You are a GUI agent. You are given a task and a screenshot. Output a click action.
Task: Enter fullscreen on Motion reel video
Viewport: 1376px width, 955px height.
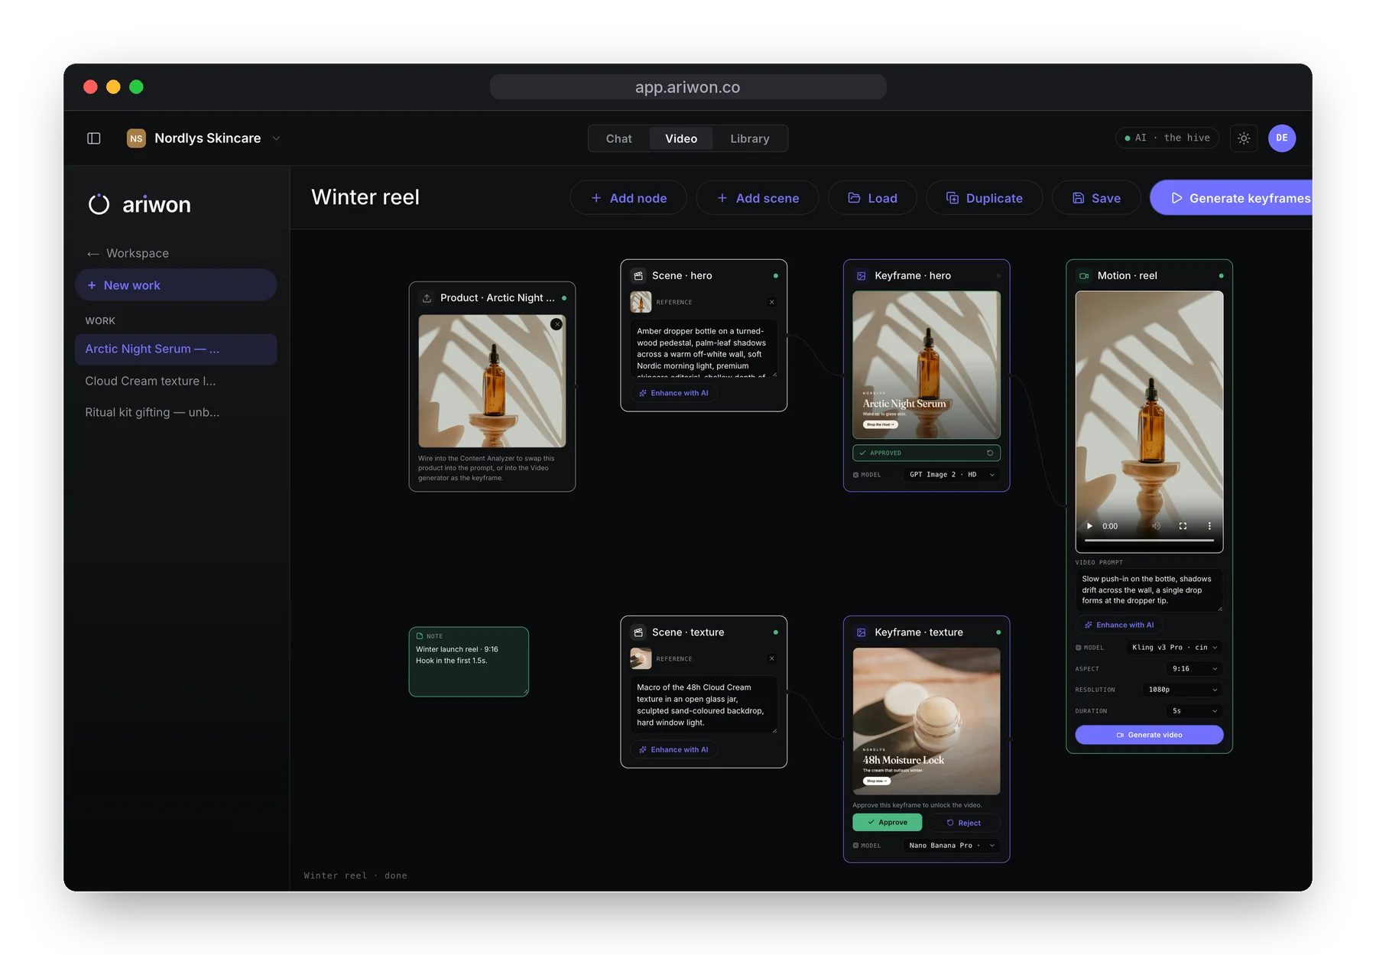(x=1183, y=526)
